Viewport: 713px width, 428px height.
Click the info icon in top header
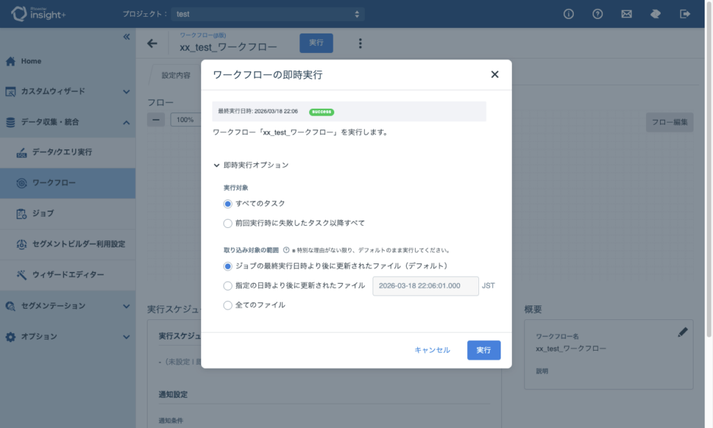(568, 14)
